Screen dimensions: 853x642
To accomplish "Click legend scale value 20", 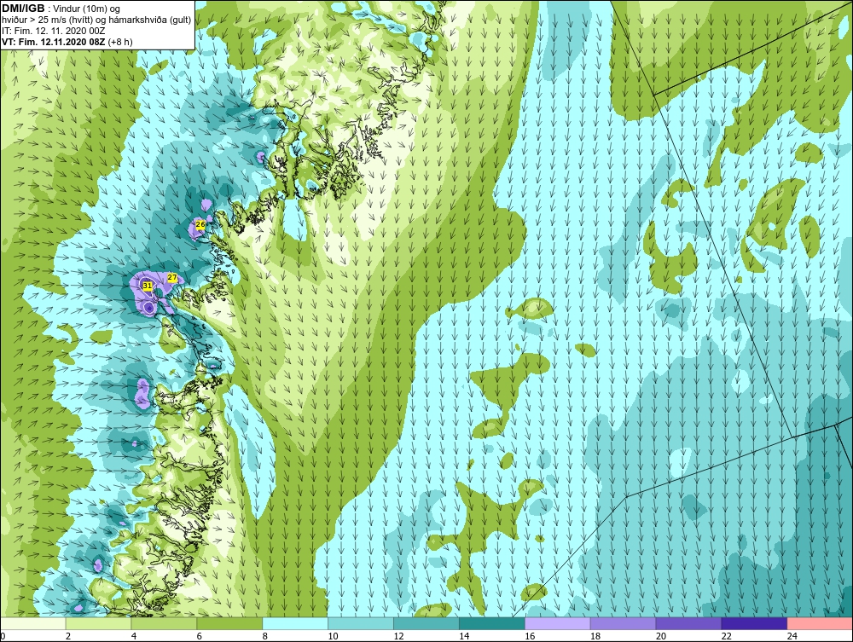I will 660,636.
